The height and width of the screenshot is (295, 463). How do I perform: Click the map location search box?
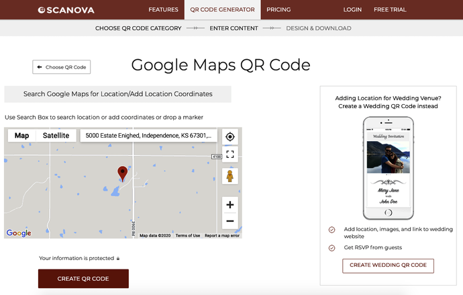148,136
